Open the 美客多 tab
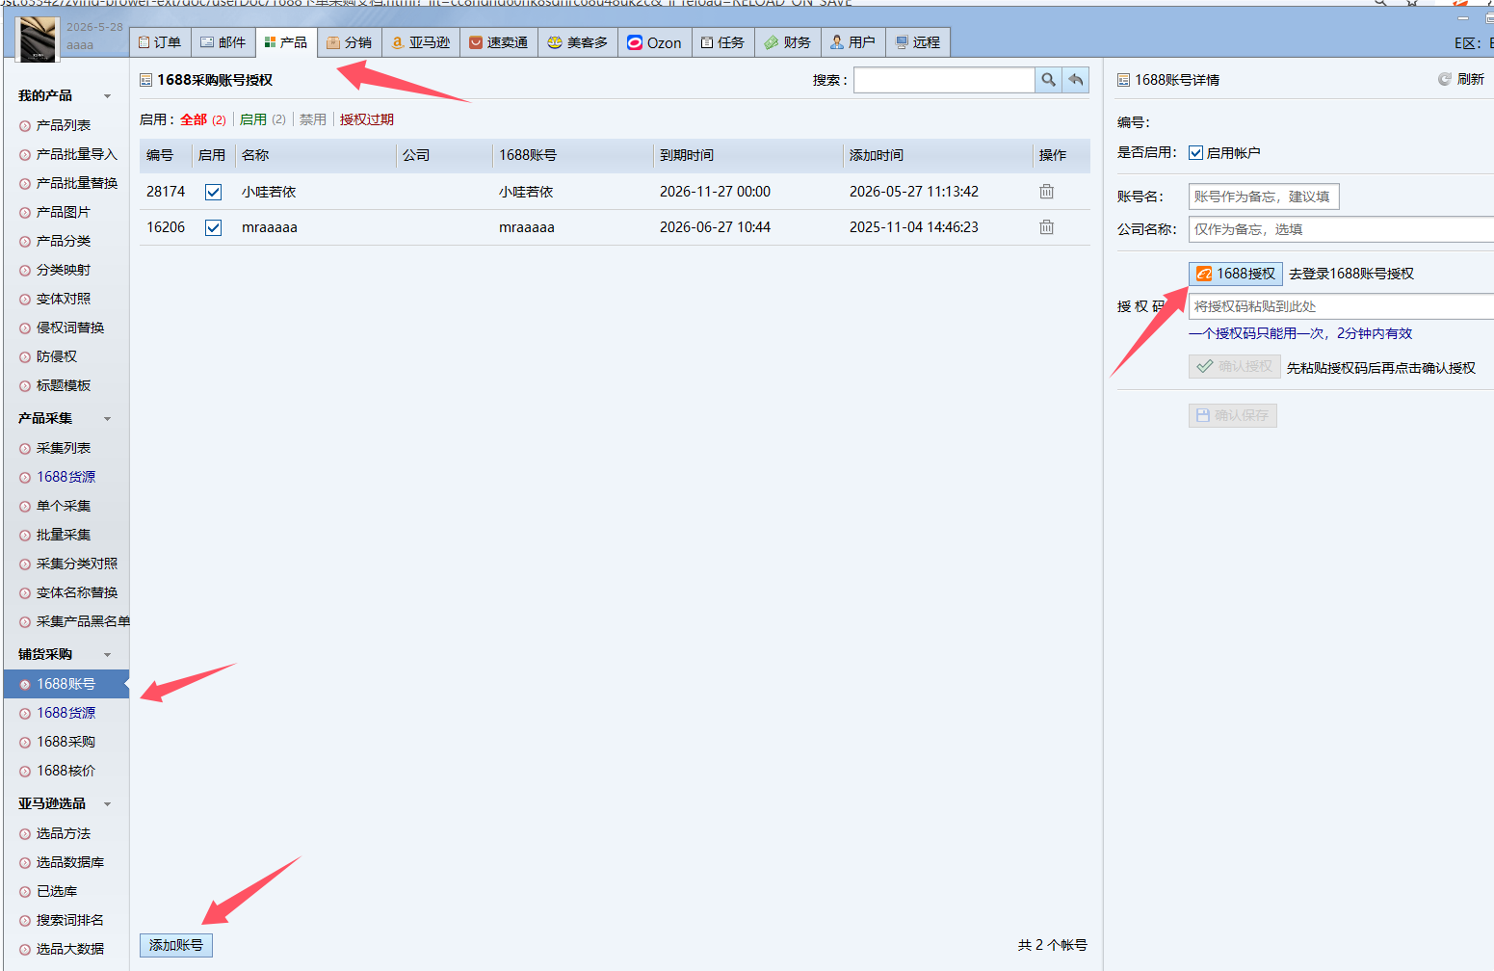The image size is (1494, 971). (578, 42)
